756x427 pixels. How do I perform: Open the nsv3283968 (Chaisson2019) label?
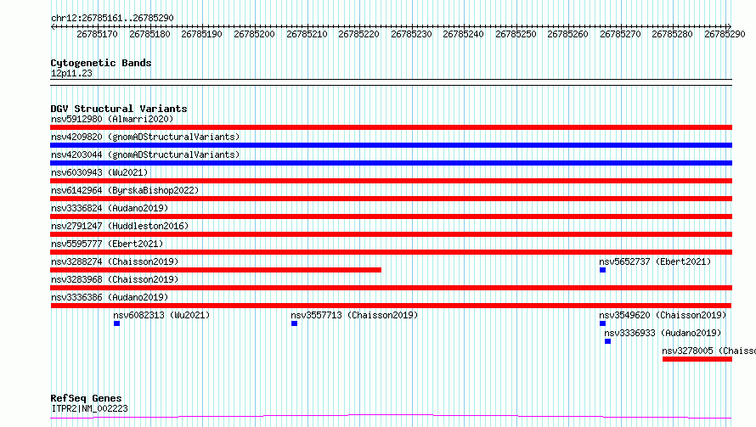[115, 279]
